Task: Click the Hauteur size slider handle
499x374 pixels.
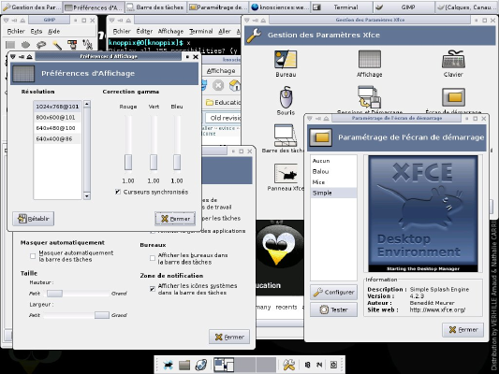Action: pyautogui.click(x=54, y=294)
